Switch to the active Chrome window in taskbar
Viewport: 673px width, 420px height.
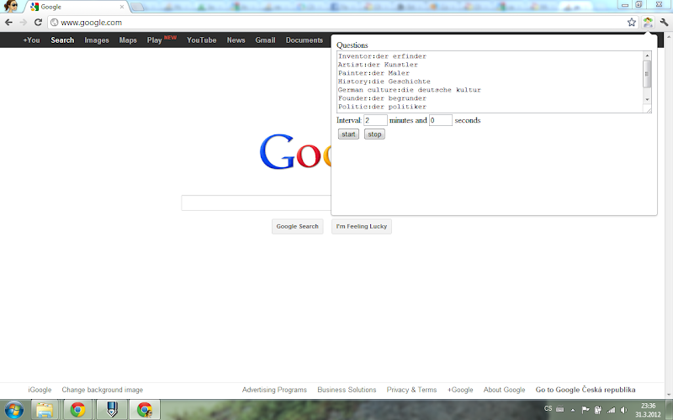coord(145,410)
